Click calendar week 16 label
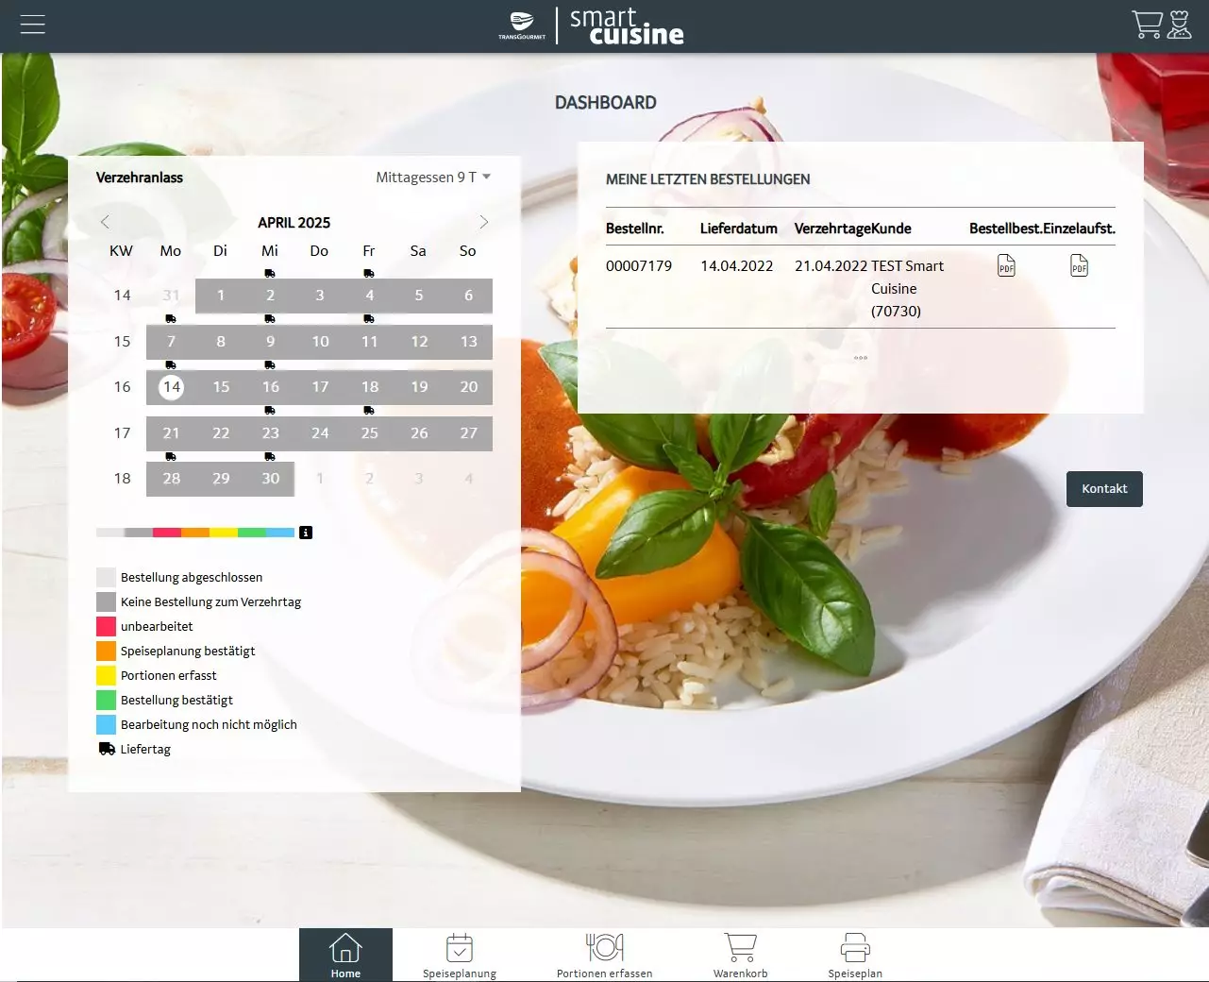Image resolution: width=1209 pixels, height=982 pixels. tap(123, 387)
